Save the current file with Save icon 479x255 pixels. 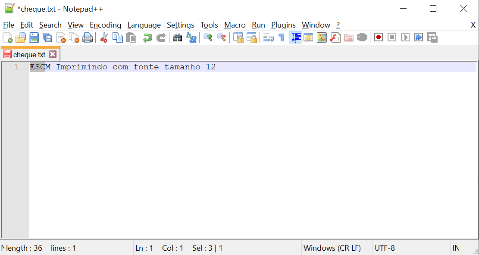point(34,37)
